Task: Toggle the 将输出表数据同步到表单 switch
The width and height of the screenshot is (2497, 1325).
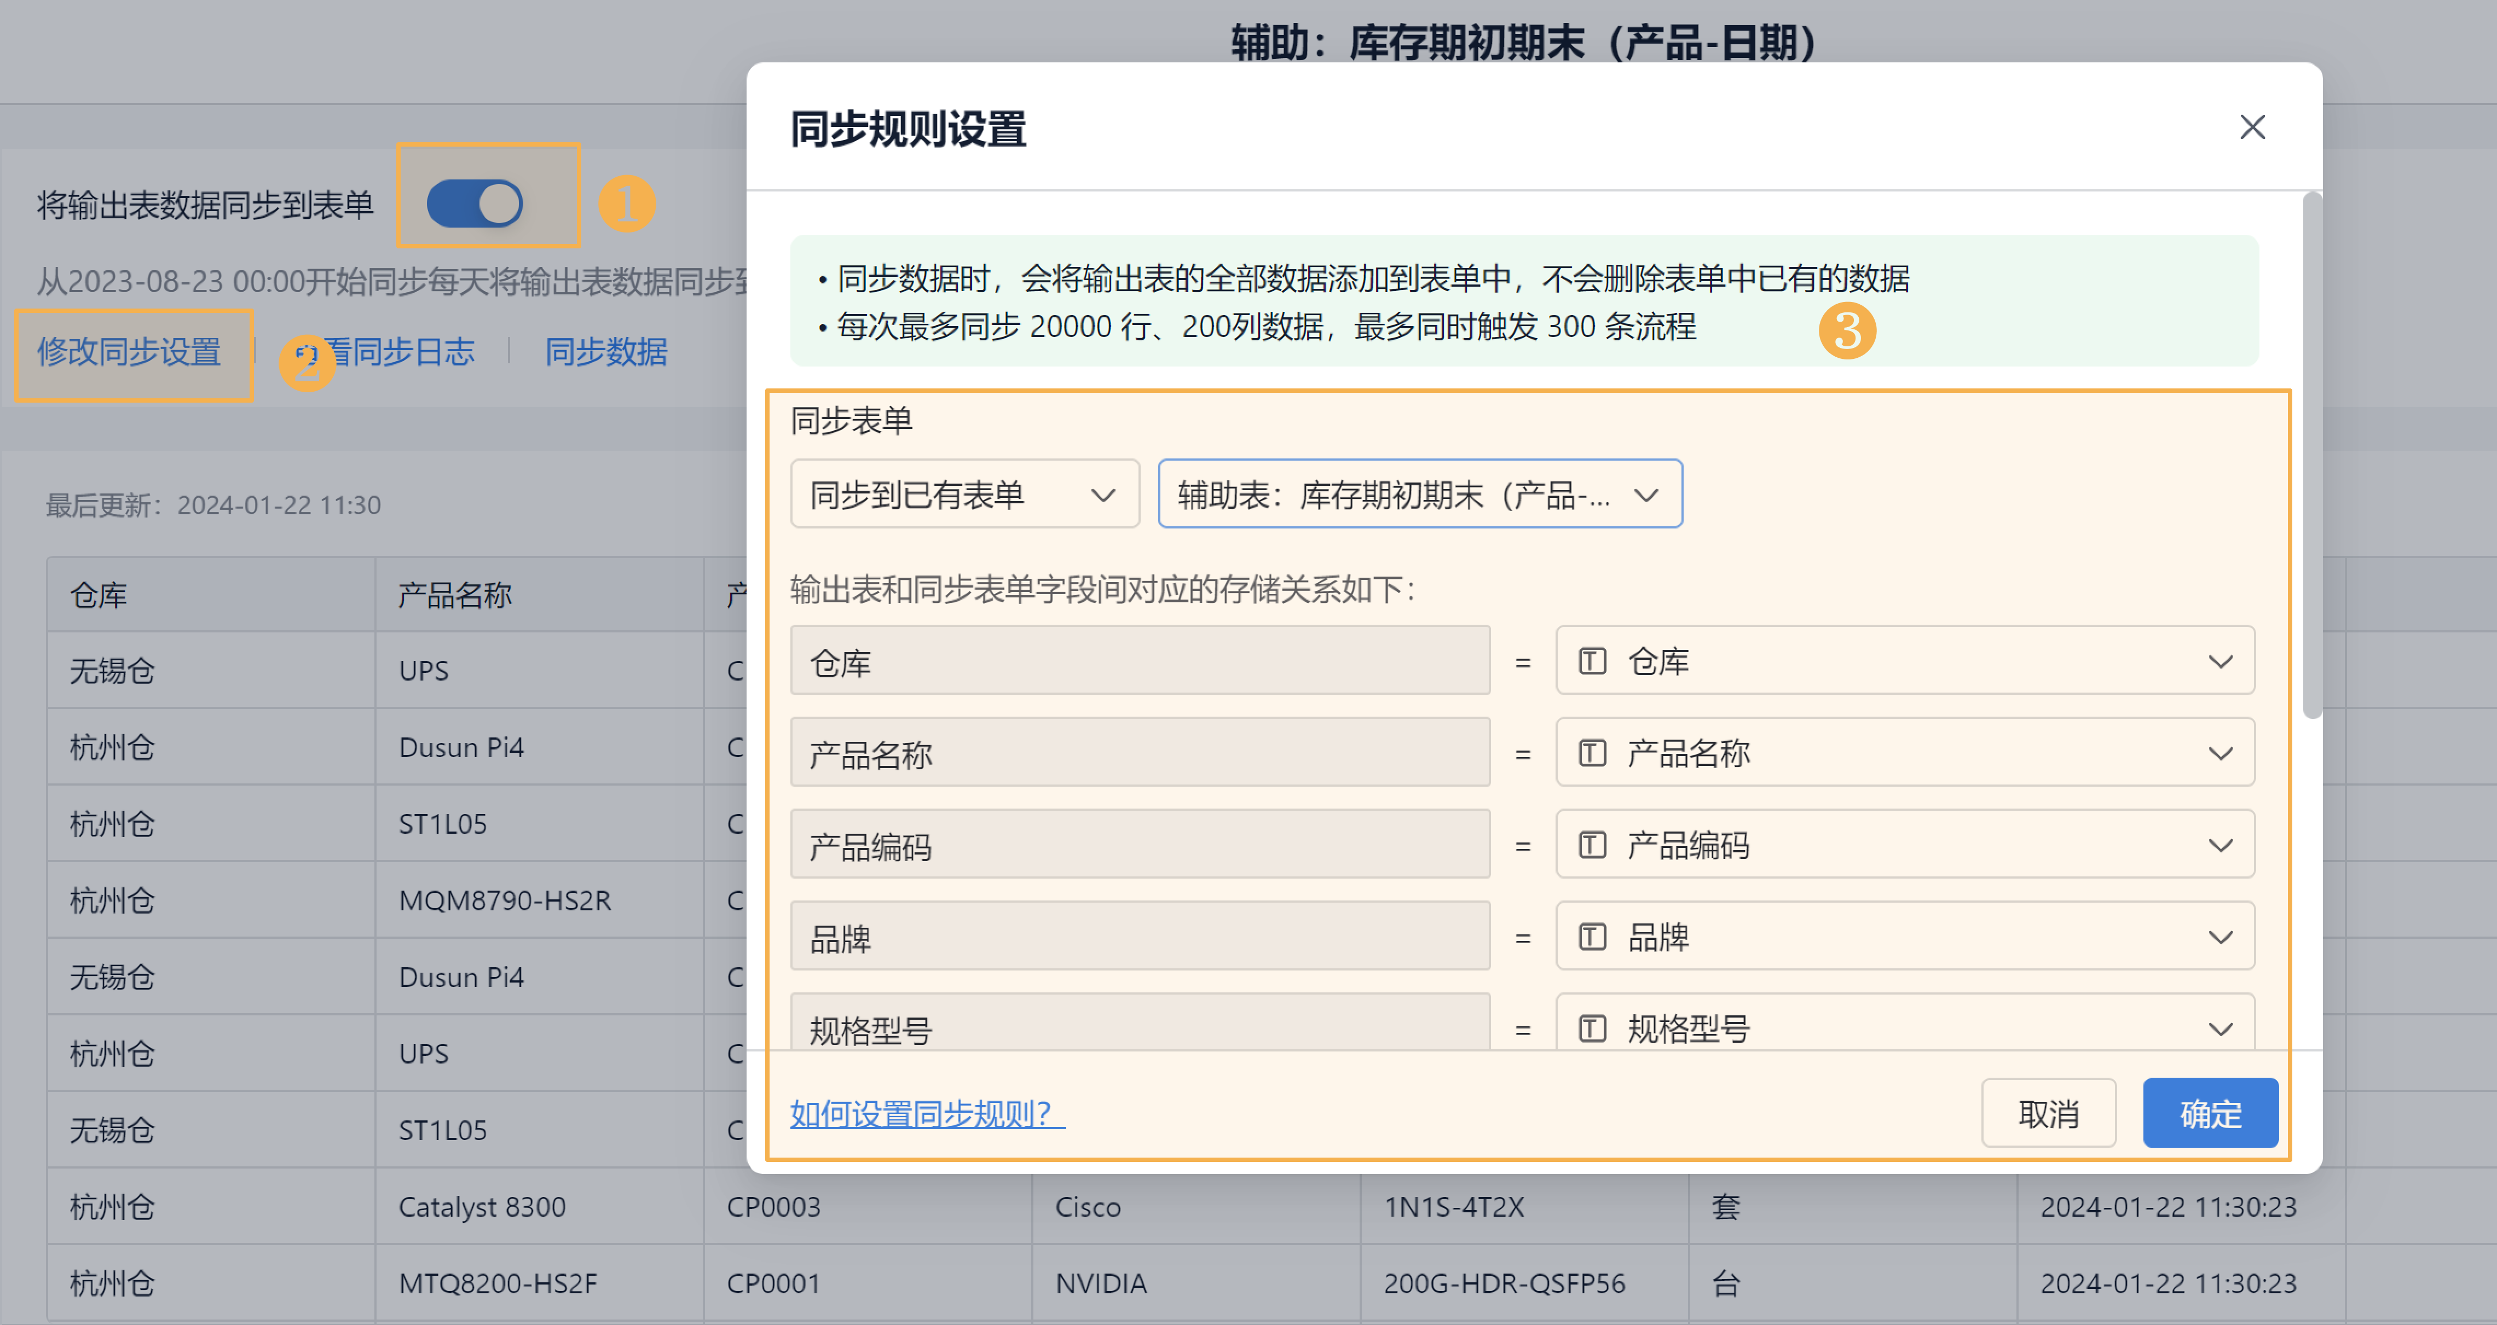Action: [x=475, y=204]
